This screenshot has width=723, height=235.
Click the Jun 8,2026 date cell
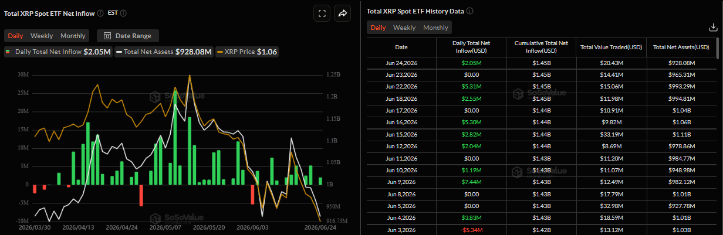[401, 193]
